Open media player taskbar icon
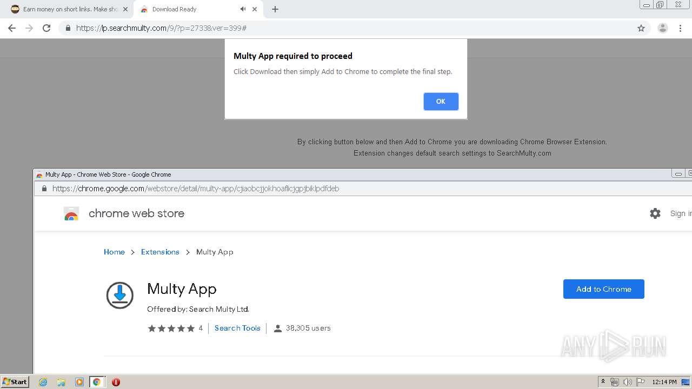Image resolution: width=692 pixels, height=389 pixels. pos(79,382)
